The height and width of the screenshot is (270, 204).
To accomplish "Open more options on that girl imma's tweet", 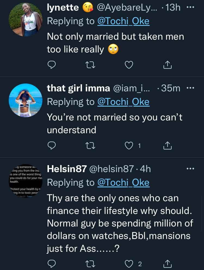I will tap(190, 88).
